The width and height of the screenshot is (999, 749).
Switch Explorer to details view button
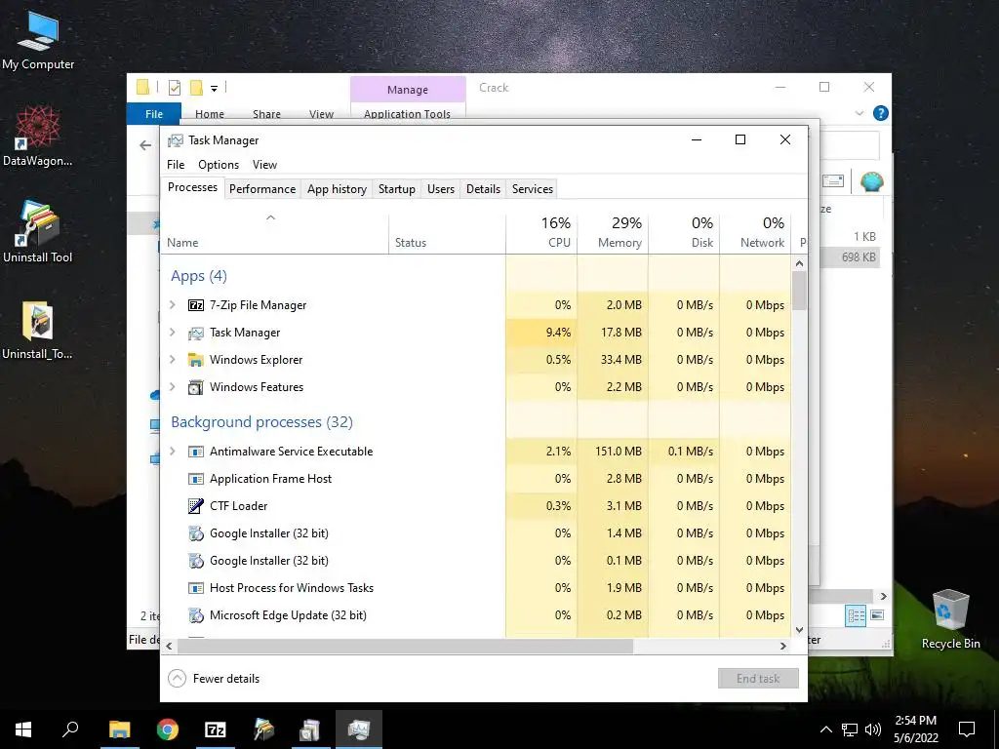[x=856, y=615]
